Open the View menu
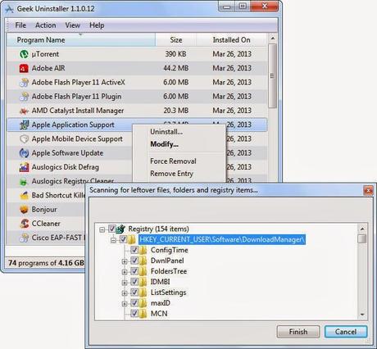Screen dimensions: 377x349 point(73,25)
